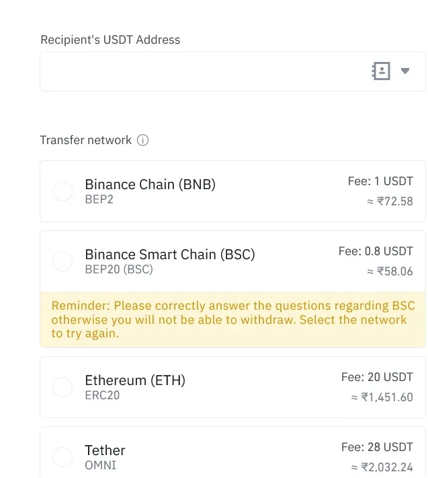Select the Binance Smart Chain radio button
This screenshot has width=428, height=478.
click(x=62, y=261)
